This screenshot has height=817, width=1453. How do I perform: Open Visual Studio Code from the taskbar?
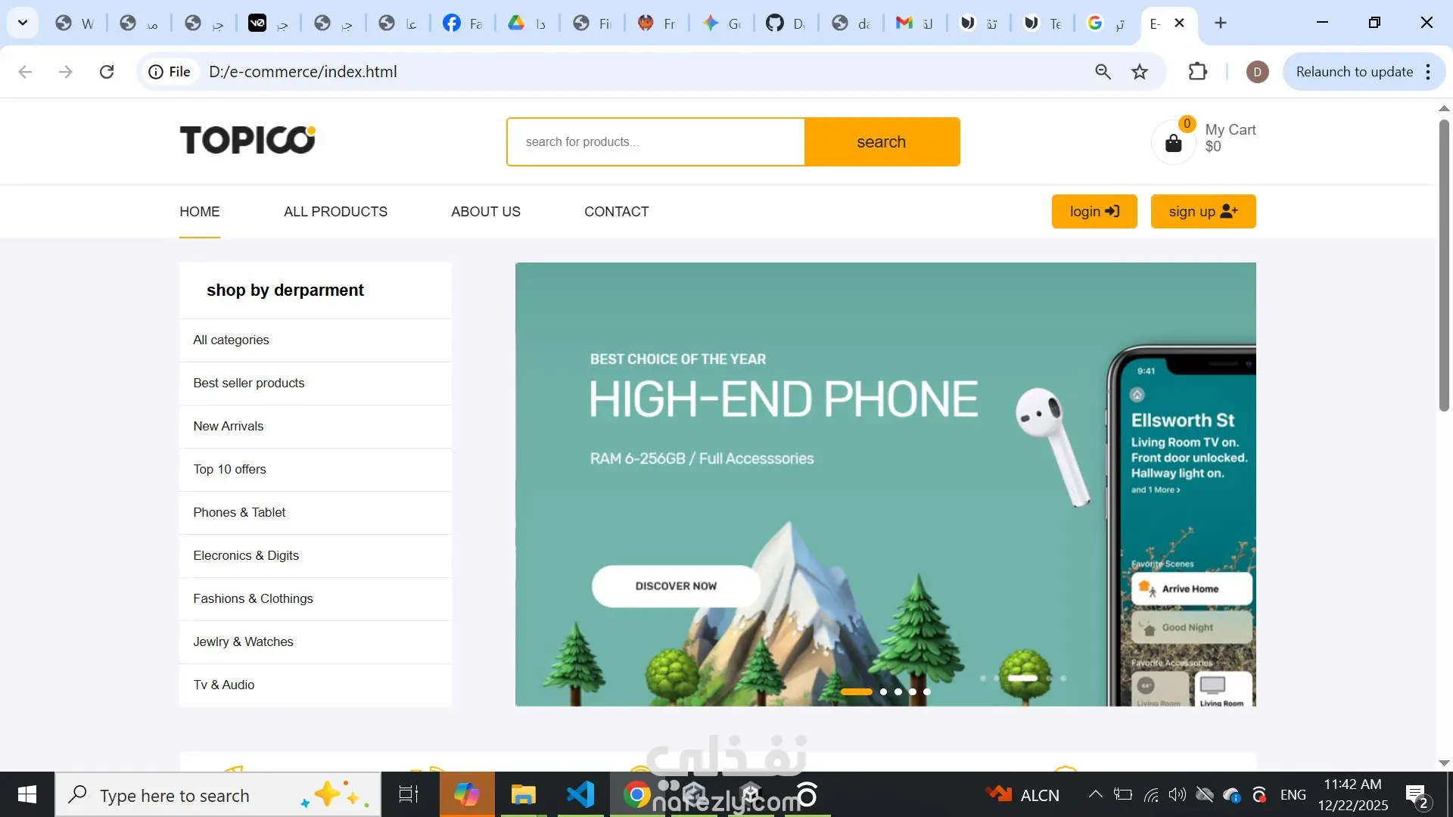point(580,795)
